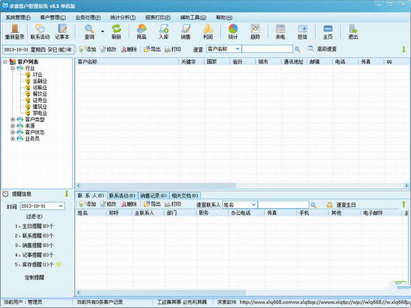Image resolution: width=411 pixels, height=308 pixels.
Task: Open the 主页 homepage icon
Action: 328,32
